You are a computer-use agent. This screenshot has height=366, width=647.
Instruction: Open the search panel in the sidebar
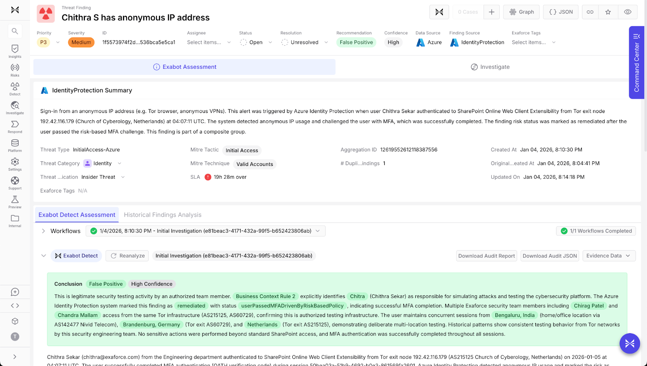(15, 31)
